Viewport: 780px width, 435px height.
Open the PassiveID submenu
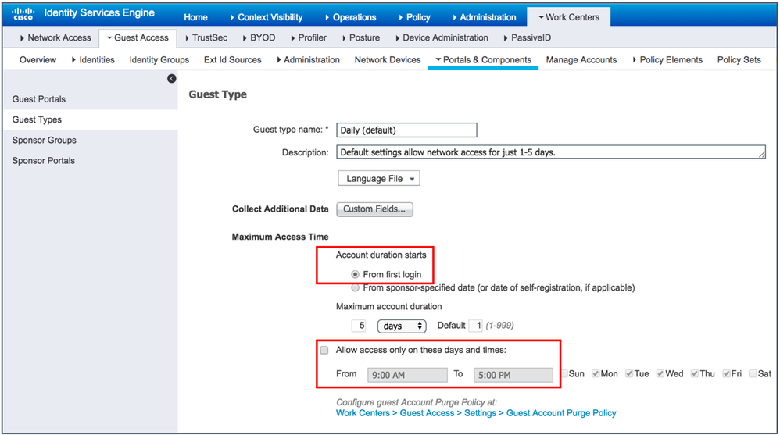tap(528, 37)
